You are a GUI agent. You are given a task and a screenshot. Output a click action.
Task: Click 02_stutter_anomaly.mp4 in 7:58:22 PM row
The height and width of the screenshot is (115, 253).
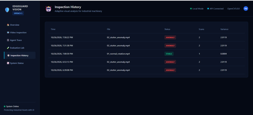point(118,37)
